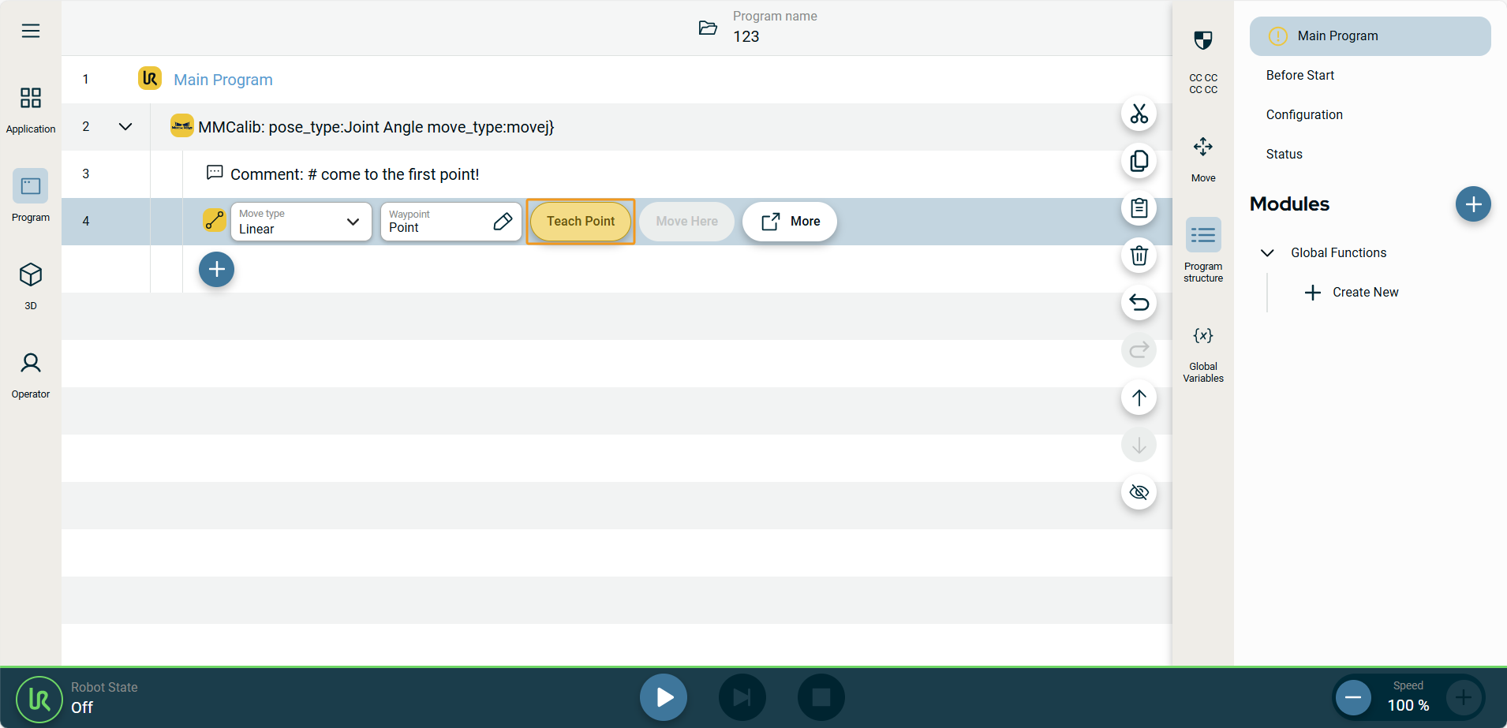Image resolution: width=1507 pixels, height=728 pixels.
Task: Decrease the speed percentage
Action: coord(1353,698)
